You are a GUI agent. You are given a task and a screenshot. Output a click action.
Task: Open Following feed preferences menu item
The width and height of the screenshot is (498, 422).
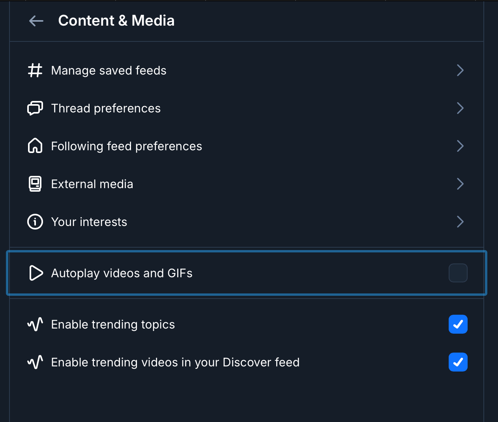pyautogui.click(x=126, y=146)
